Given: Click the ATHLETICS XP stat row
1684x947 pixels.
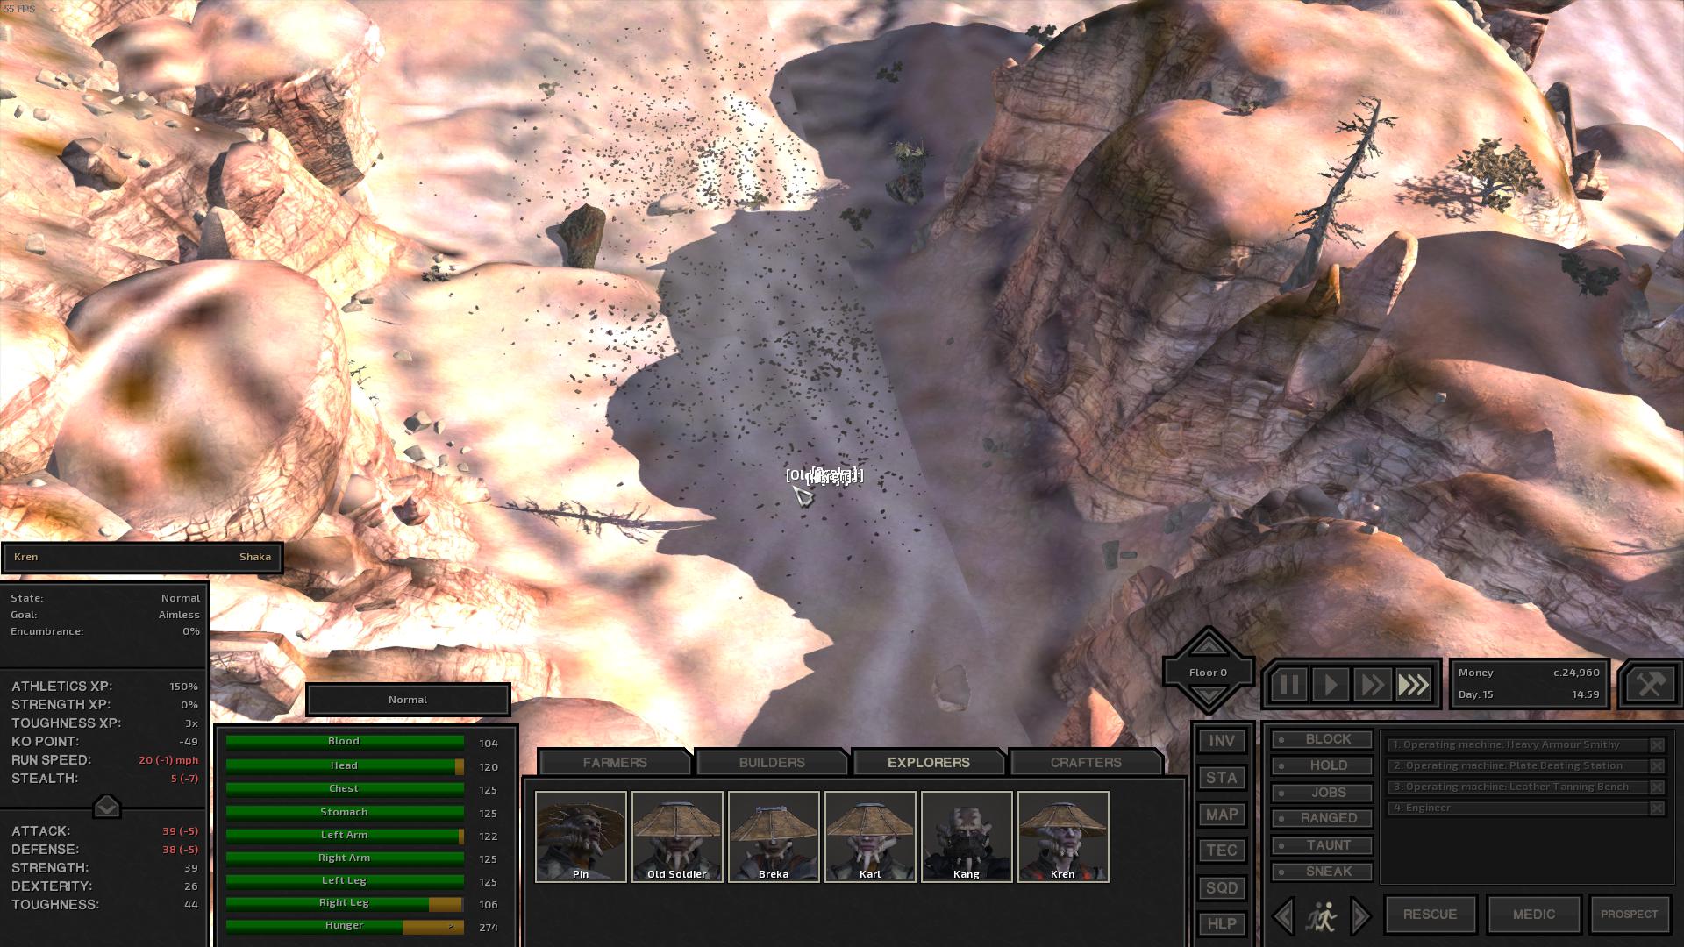Looking at the screenshot, I should (104, 687).
